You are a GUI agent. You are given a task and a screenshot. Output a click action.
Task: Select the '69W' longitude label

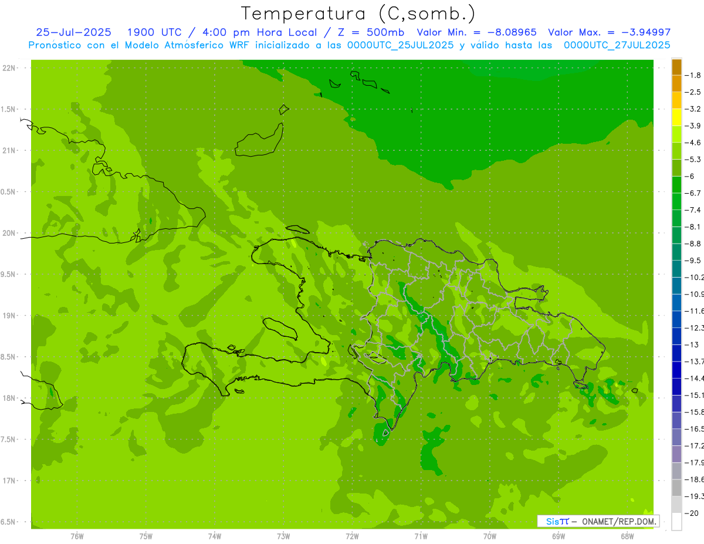559,536
